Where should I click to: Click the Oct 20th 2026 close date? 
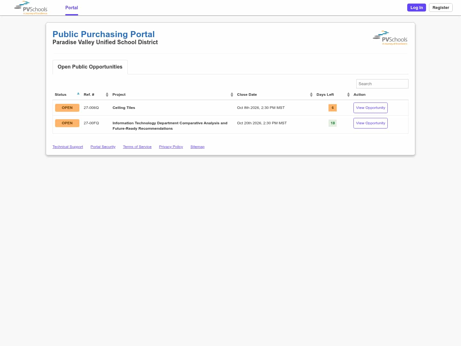pos(262,123)
